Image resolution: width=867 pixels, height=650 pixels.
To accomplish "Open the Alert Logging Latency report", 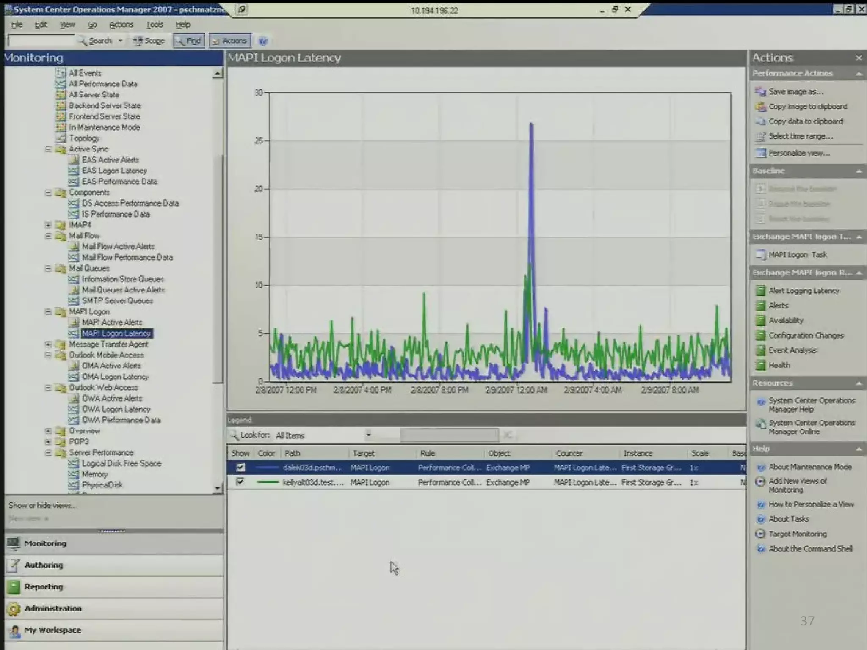I will coord(803,291).
